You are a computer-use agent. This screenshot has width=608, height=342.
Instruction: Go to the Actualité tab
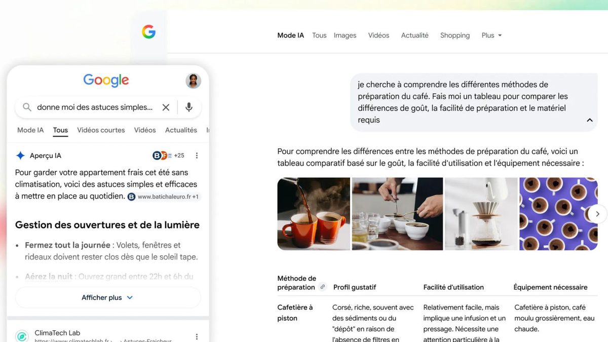pos(415,35)
